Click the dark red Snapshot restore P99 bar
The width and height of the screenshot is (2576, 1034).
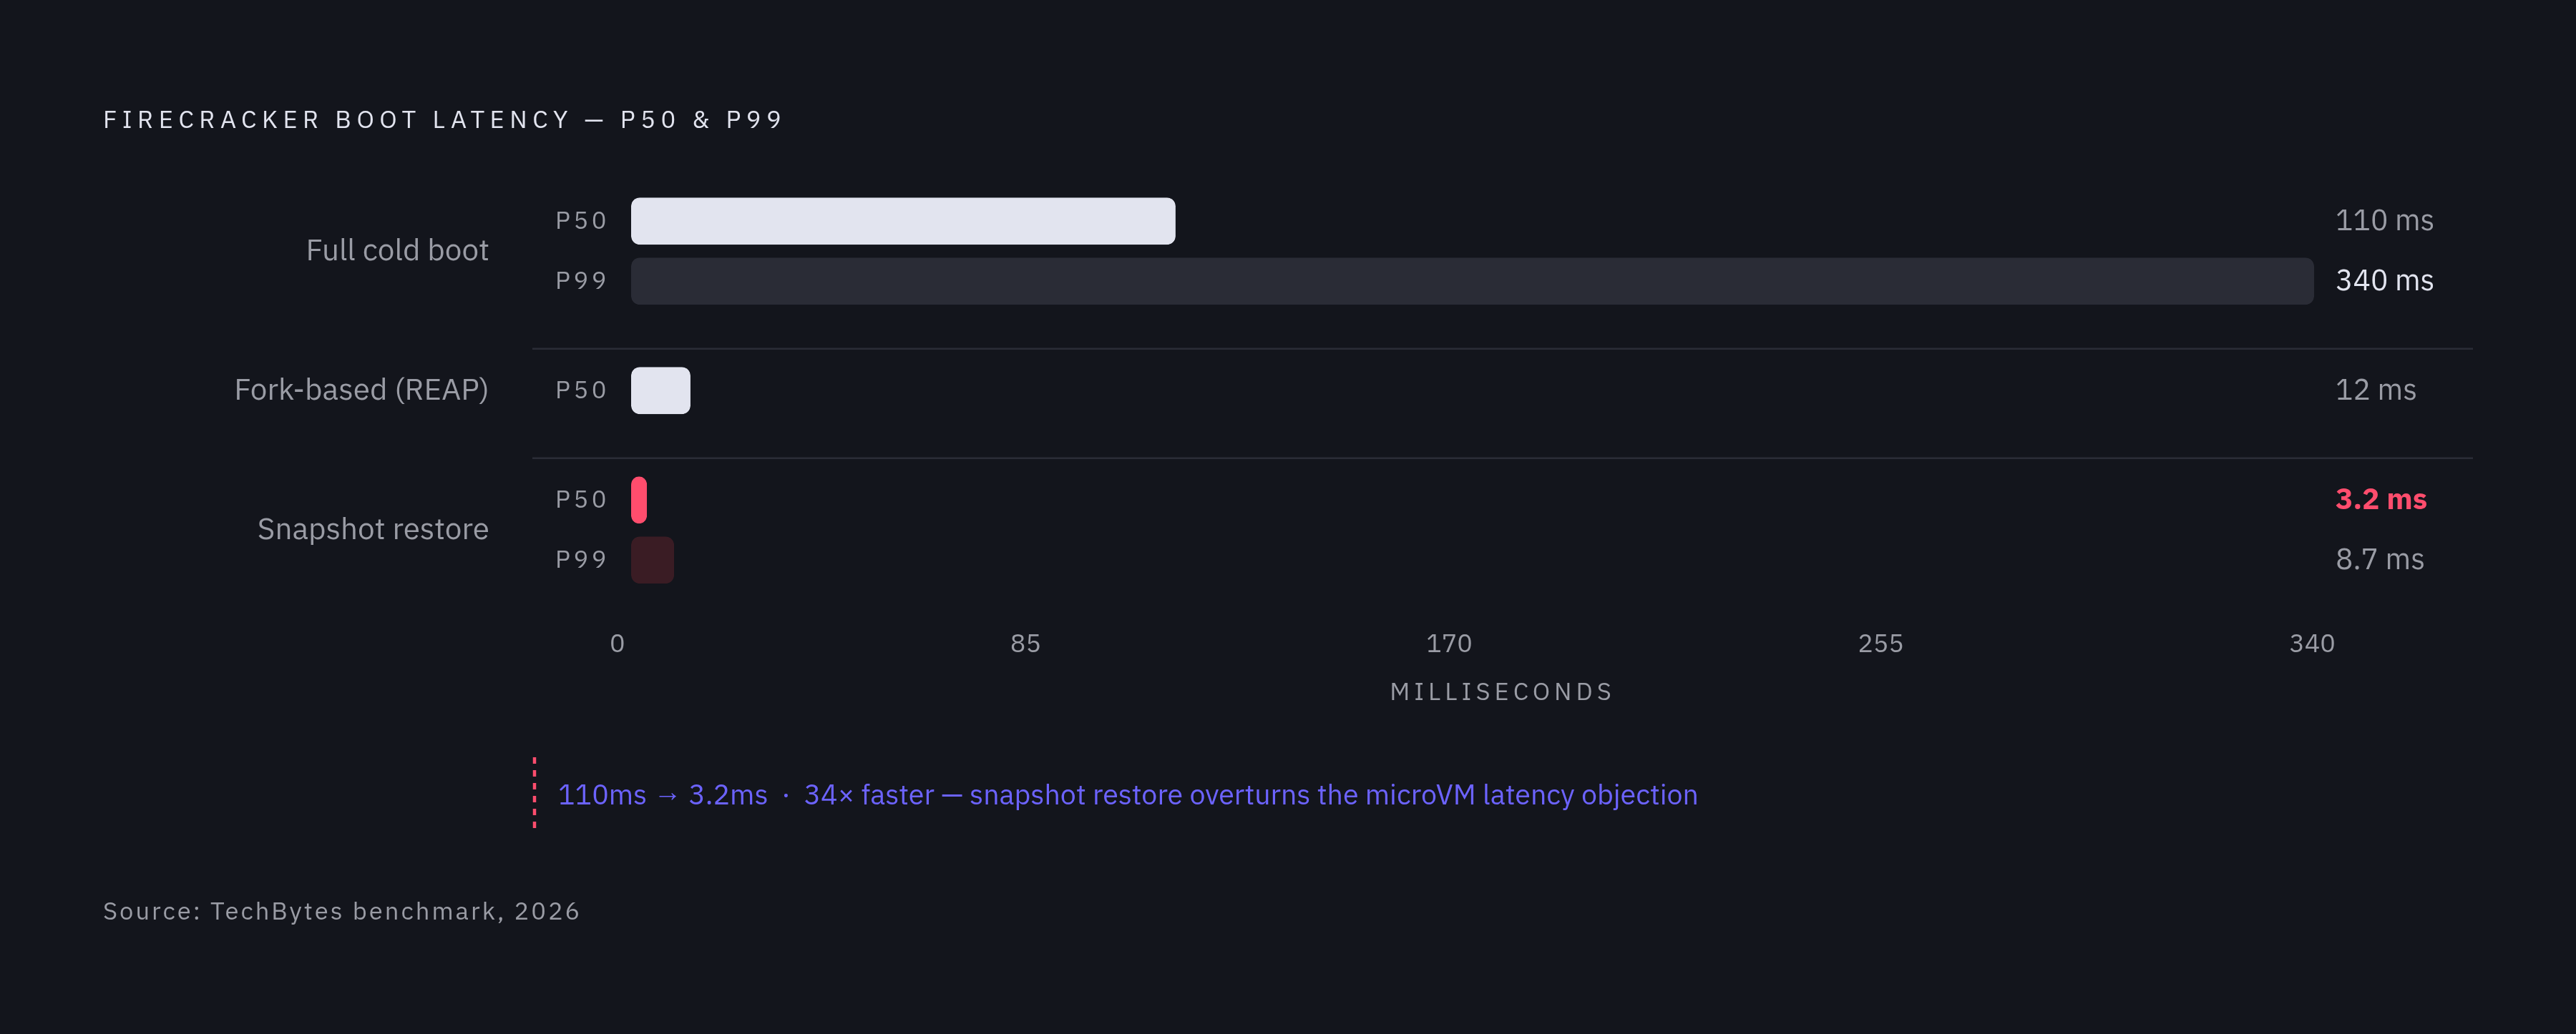653,561
